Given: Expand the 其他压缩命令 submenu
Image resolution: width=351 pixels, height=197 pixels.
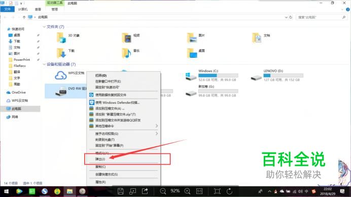Looking at the screenshot, I should tap(157, 126).
